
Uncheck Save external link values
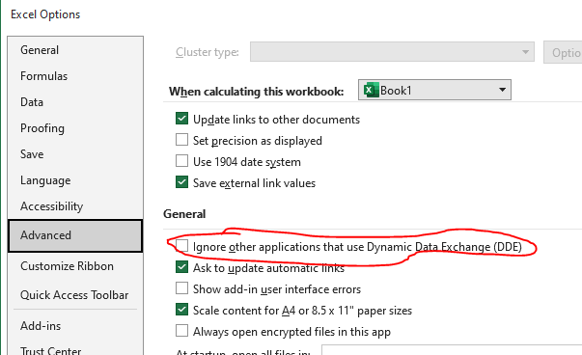181,182
